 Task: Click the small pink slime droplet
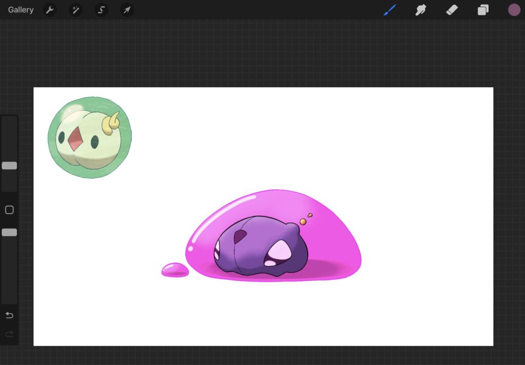(x=175, y=270)
